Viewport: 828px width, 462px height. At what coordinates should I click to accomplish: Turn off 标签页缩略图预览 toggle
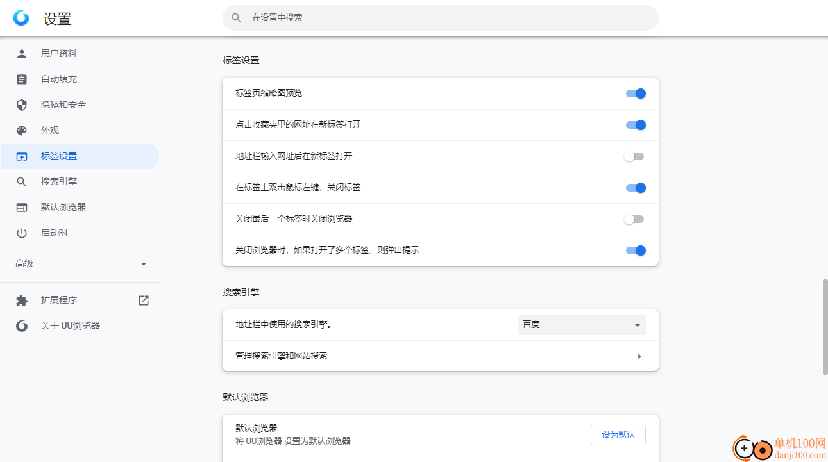coord(636,94)
